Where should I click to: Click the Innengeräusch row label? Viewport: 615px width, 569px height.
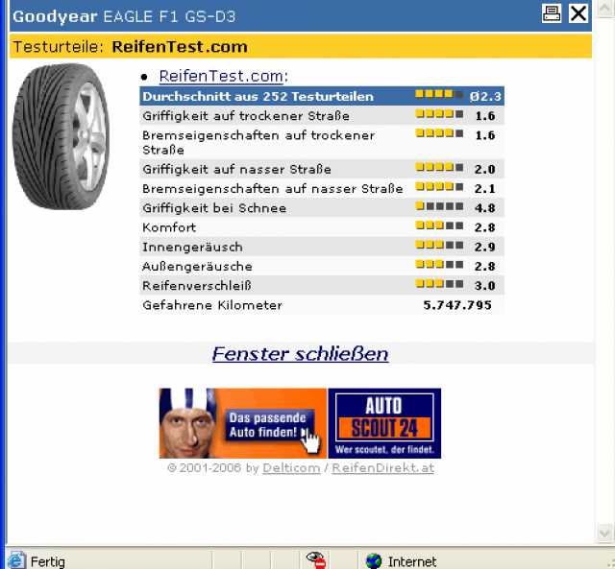(192, 248)
